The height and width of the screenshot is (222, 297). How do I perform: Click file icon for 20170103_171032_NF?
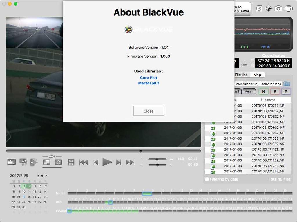(213, 139)
